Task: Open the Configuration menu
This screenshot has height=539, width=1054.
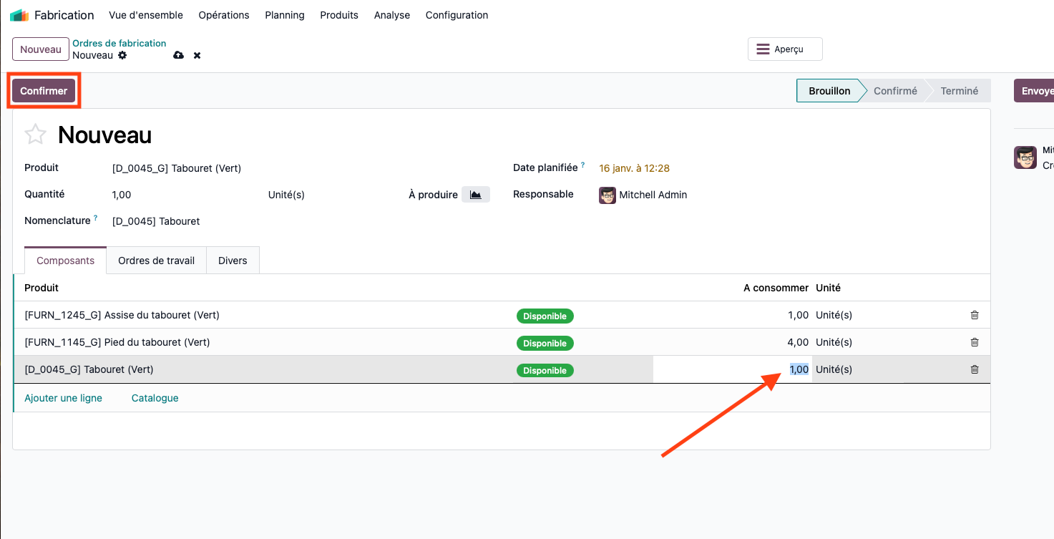Action: tap(457, 15)
